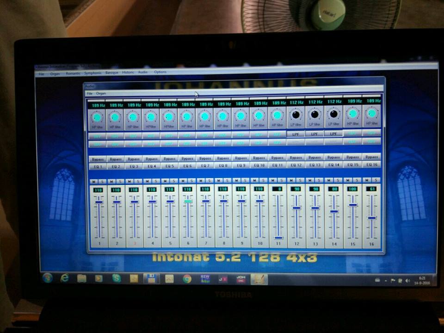Launch Google Chrome from the taskbar
The width and height of the screenshot is (444, 333).
tap(187, 279)
